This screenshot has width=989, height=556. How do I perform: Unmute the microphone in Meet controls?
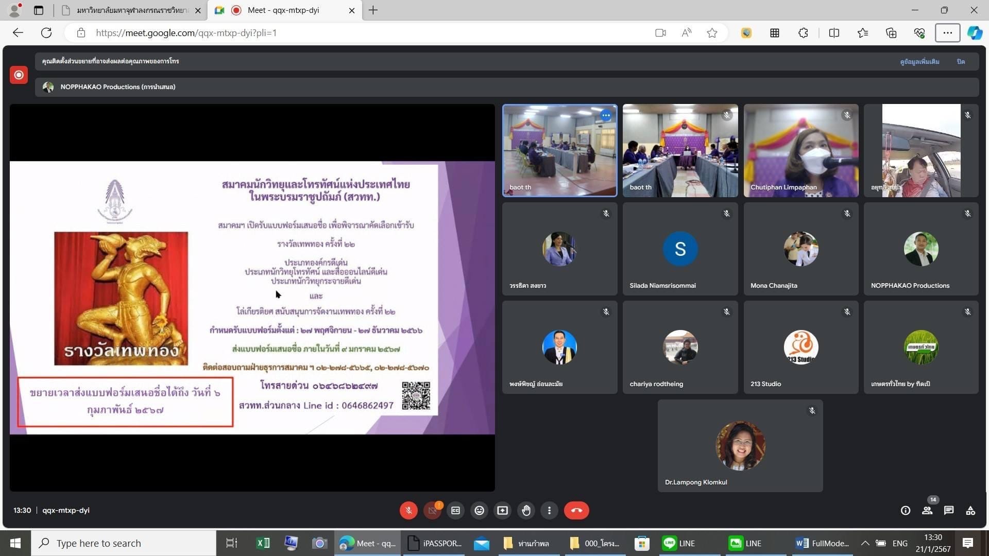408,510
